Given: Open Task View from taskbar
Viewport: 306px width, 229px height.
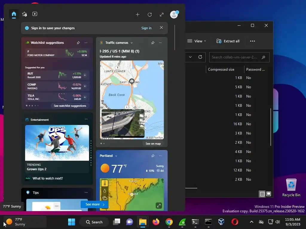Looking at the screenshot, I should pyautogui.click(x=117, y=222).
